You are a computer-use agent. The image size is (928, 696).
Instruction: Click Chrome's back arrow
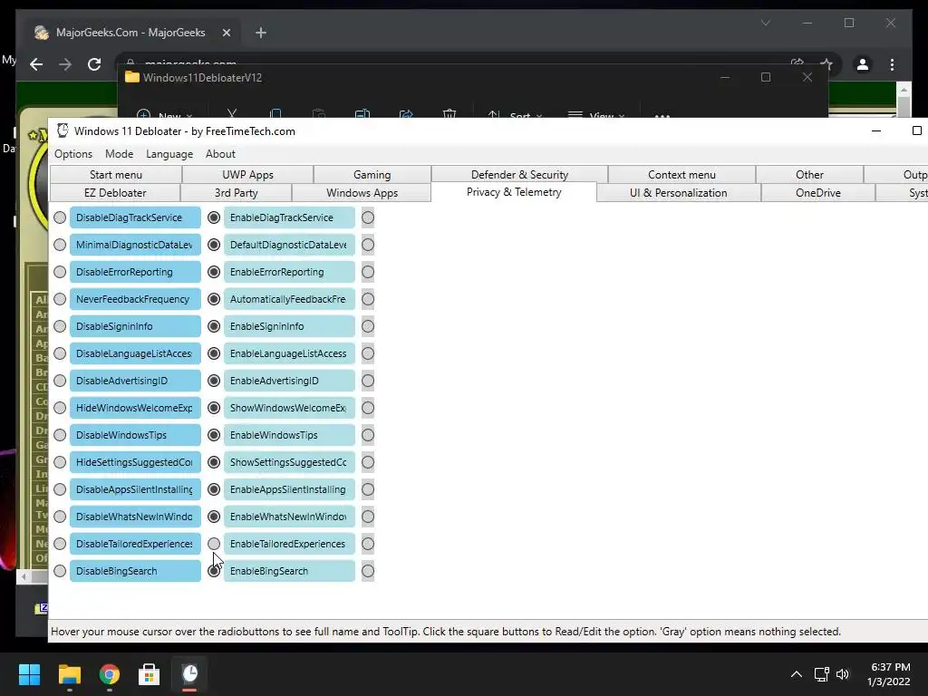click(x=36, y=64)
